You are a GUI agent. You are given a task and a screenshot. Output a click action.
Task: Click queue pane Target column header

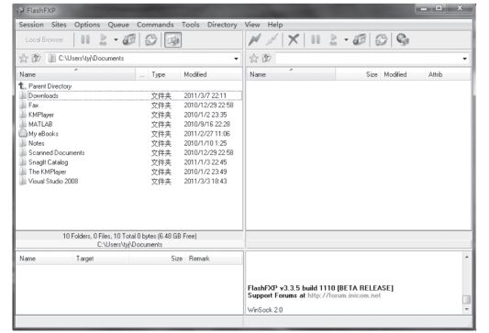tap(100, 259)
